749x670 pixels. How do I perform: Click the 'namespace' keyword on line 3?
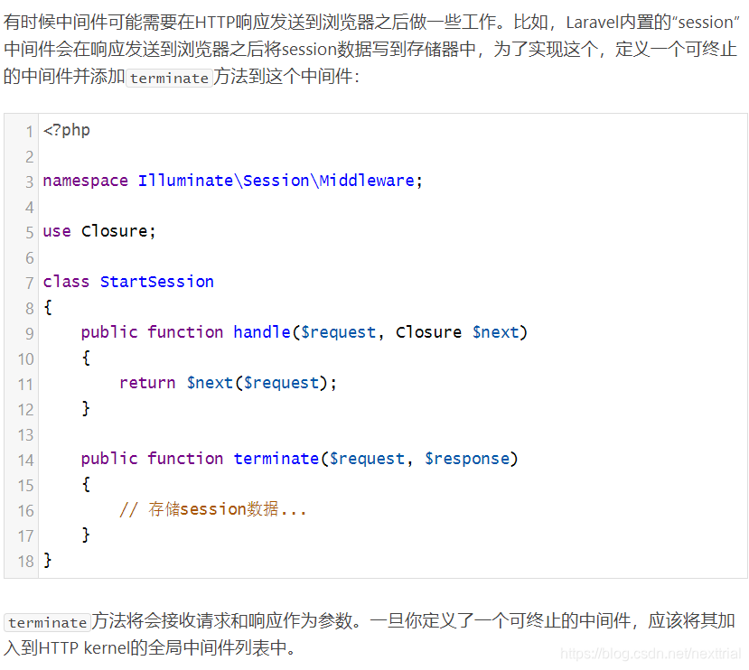pyautogui.click(x=86, y=181)
